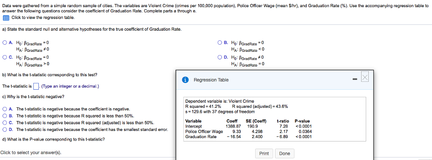The image size is (432, 160).
Task: Click the info icon in Regression Table dialog
Action: click(186, 80)
